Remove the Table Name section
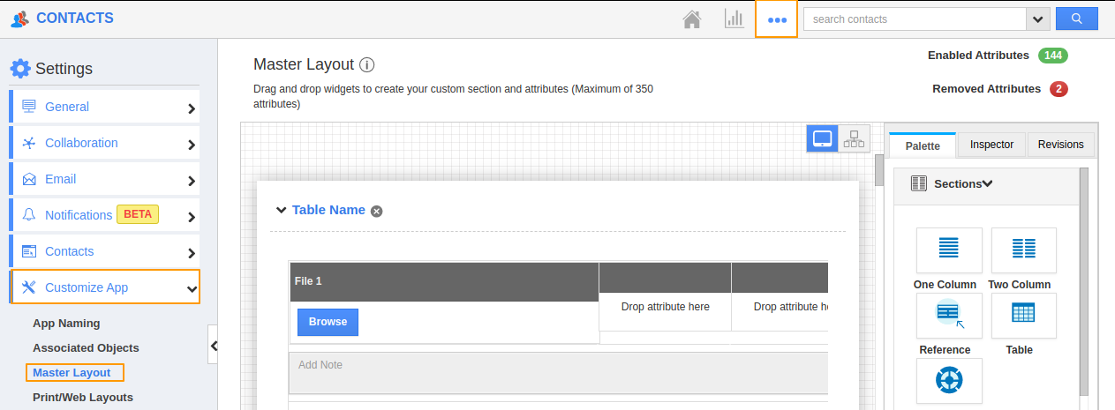Image resolution: width=1115 pixels, height=410 pixels. click(x=377, y=211)
